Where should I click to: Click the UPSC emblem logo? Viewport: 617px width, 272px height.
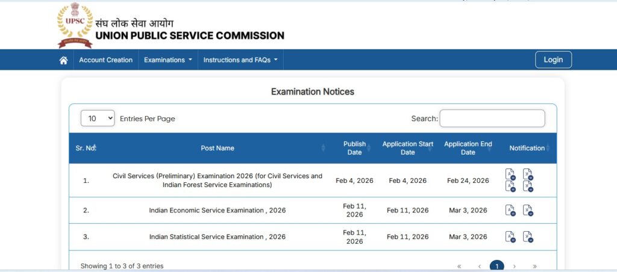75,26
